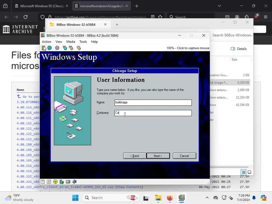Pause emulation with the 86Box pause icon
This screenshot has width=272, height=204.
click(x=43, y=48)
